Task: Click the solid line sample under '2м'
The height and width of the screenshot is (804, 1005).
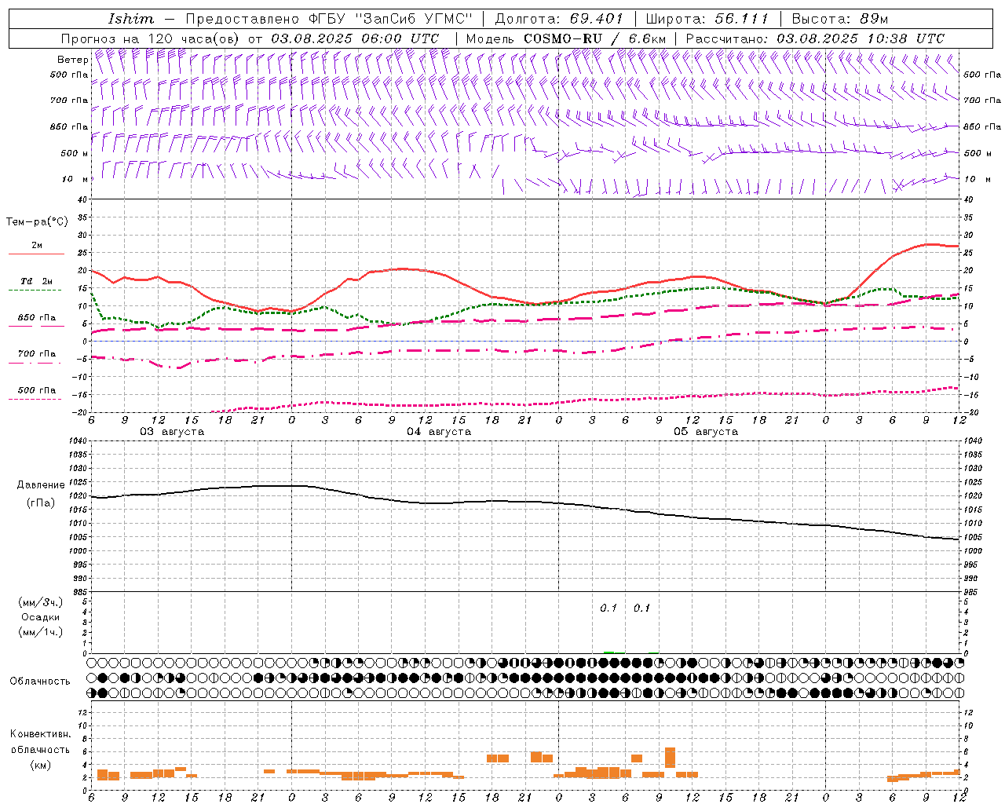Action: (x=36, y=254)
